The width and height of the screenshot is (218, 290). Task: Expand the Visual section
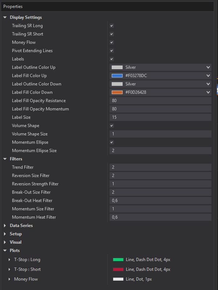pyautogui.click(x=5, y=242)
